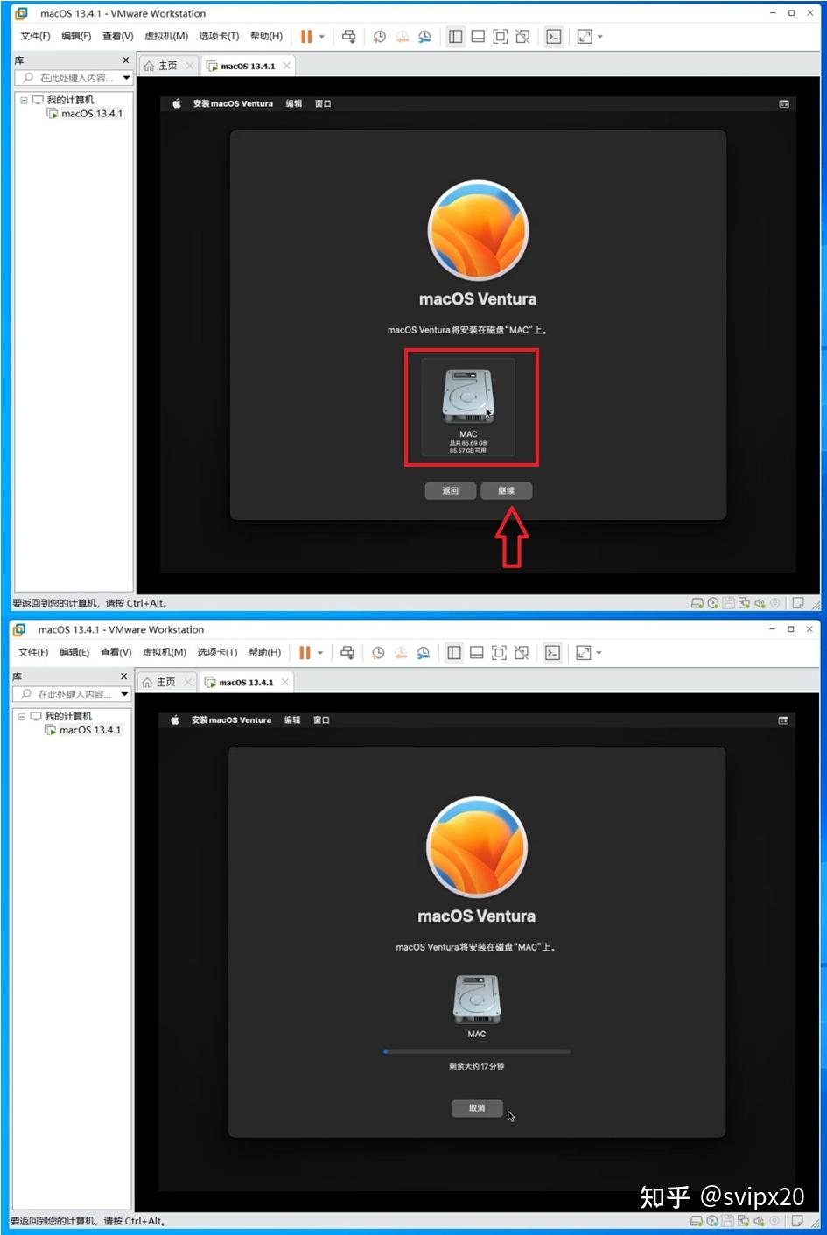The width and height of the screenshot is (827, 1235).
Task: Switch to Unity mode in install-progress window
Action: coord(522,653)
